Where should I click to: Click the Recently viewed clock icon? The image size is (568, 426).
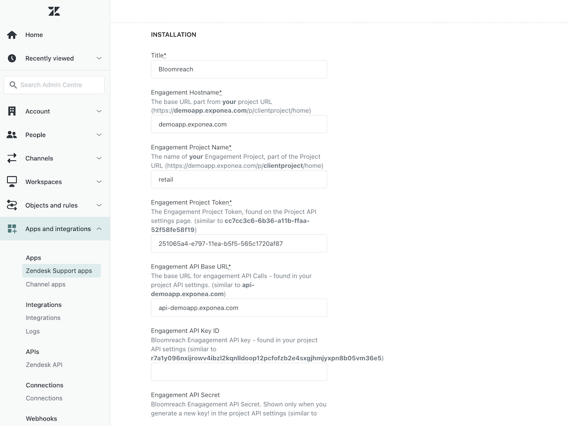coord(12,58)
